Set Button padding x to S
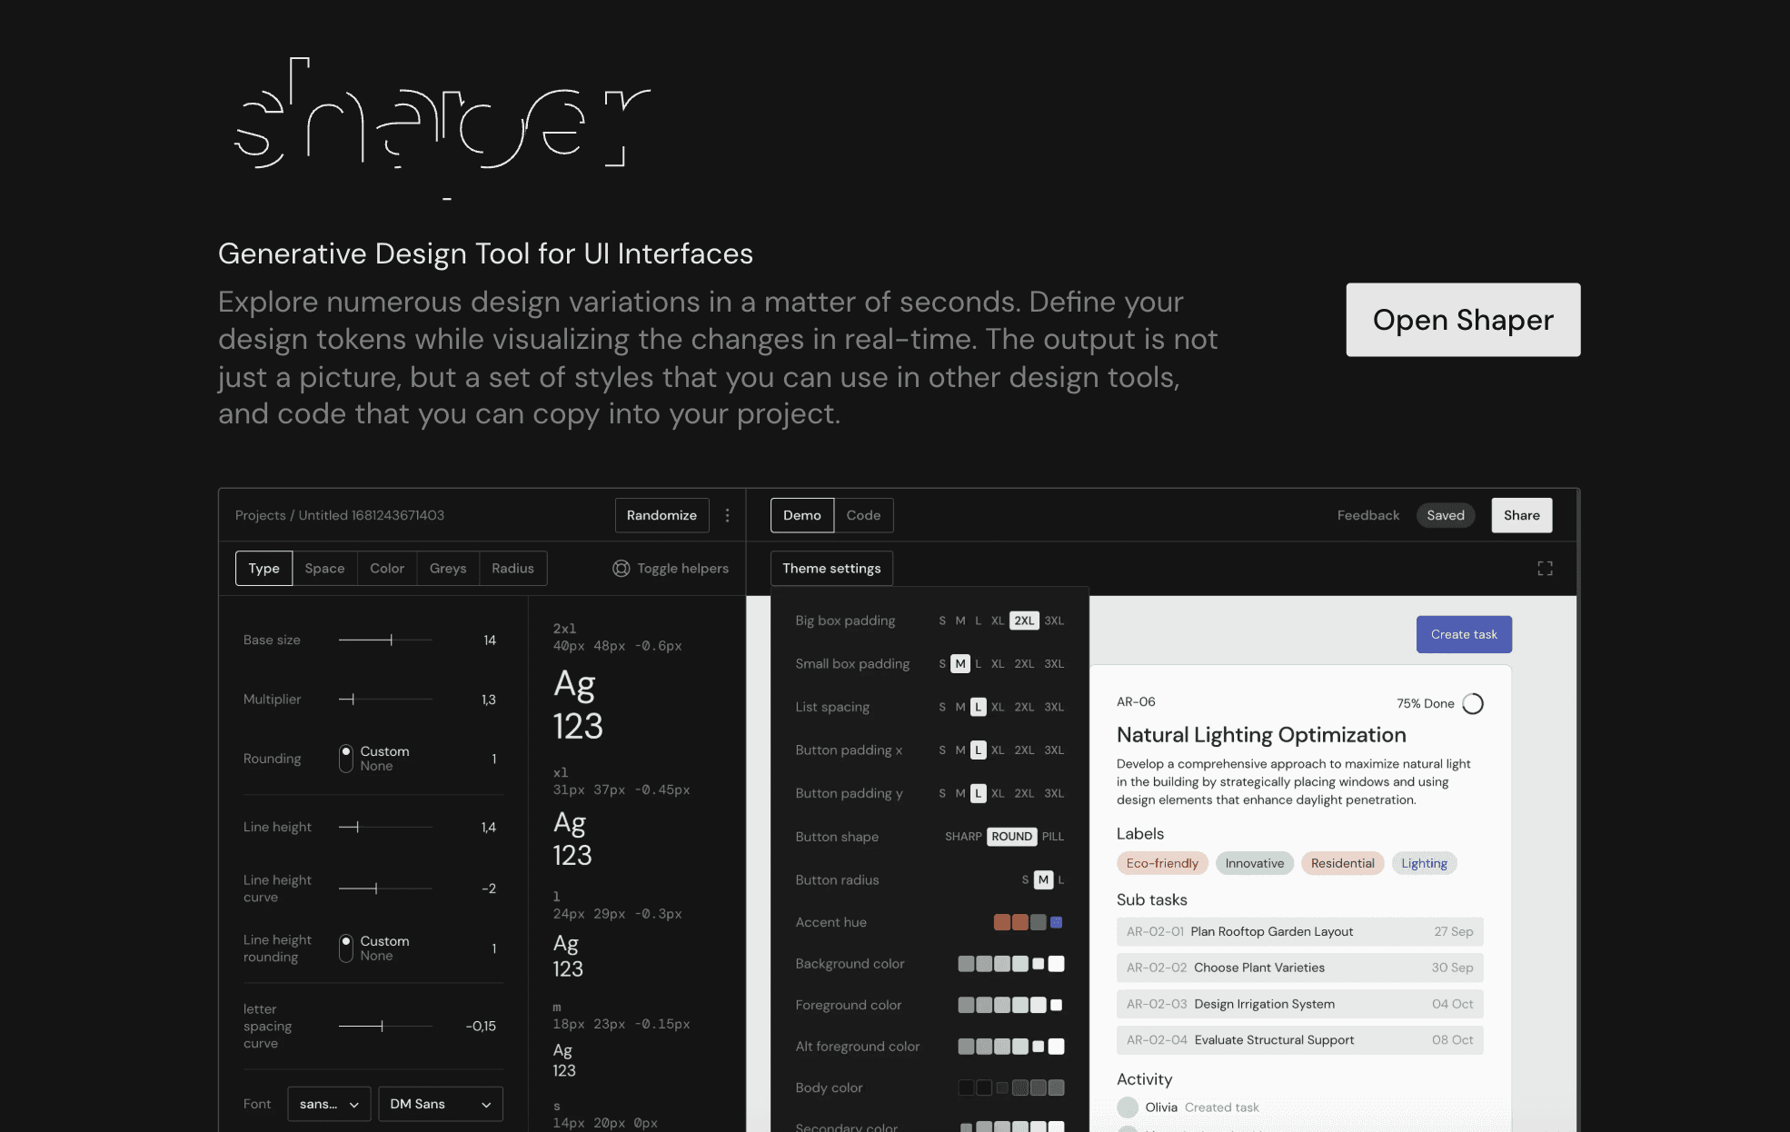1790x1132 pixels. tap(942, 750)
